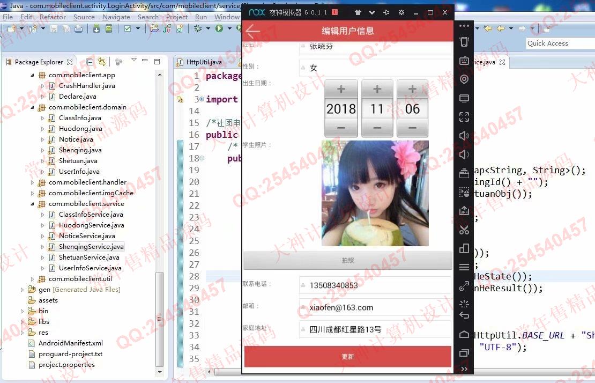This screenshot has height=383, width=595.
Task: Minimize the Package Explorer view
Action: (145, 61)
